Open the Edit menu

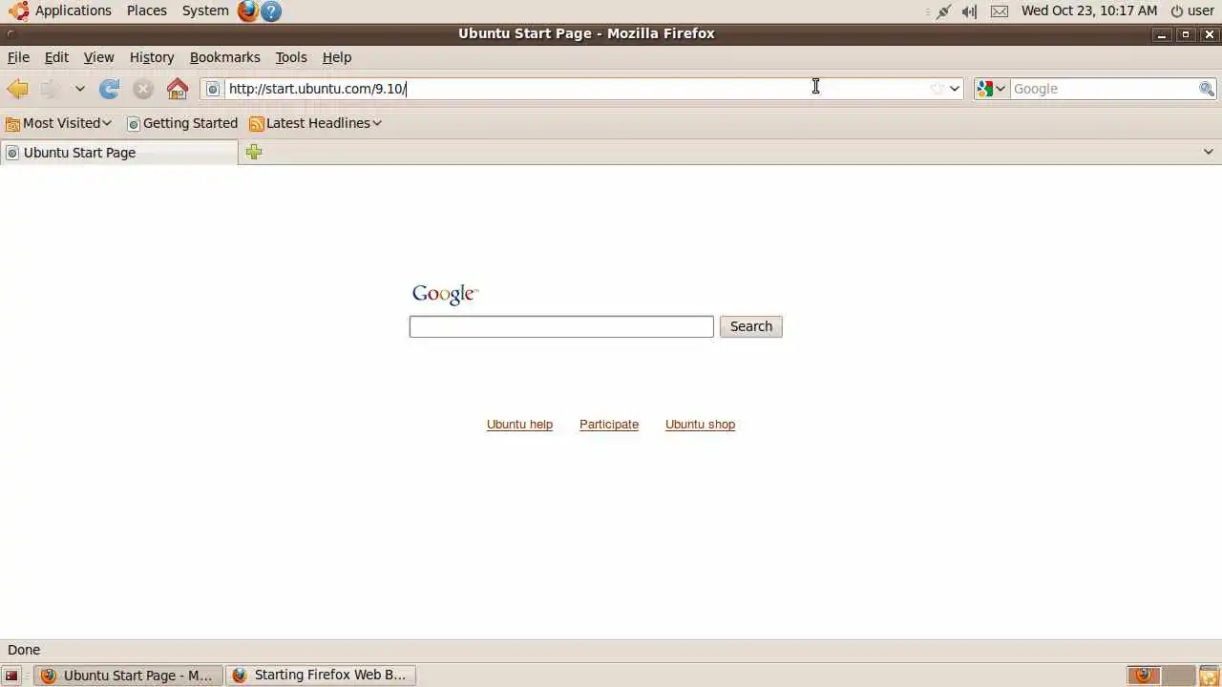56,57
